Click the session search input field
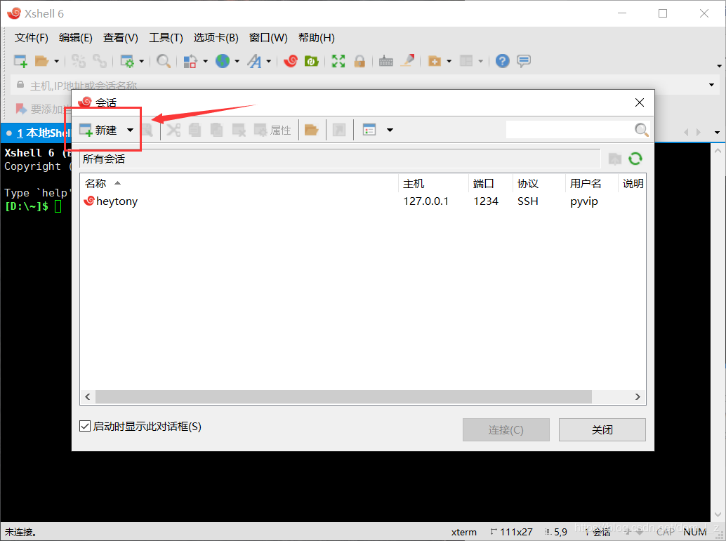Screen dimensions: 726x541 [x=569, y=130]
